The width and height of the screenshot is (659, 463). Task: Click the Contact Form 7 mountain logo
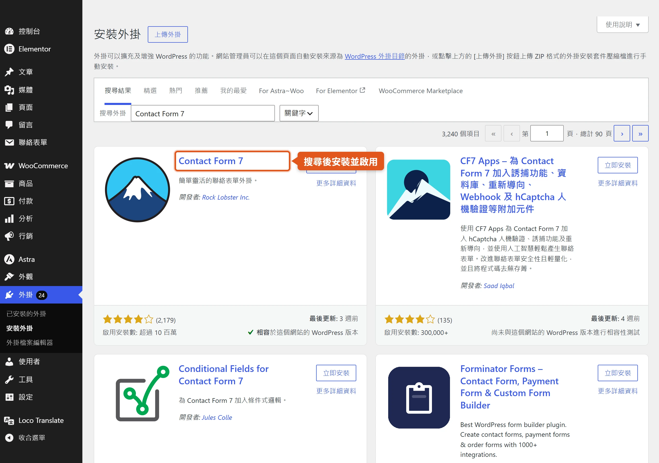[x=137, y=190]
